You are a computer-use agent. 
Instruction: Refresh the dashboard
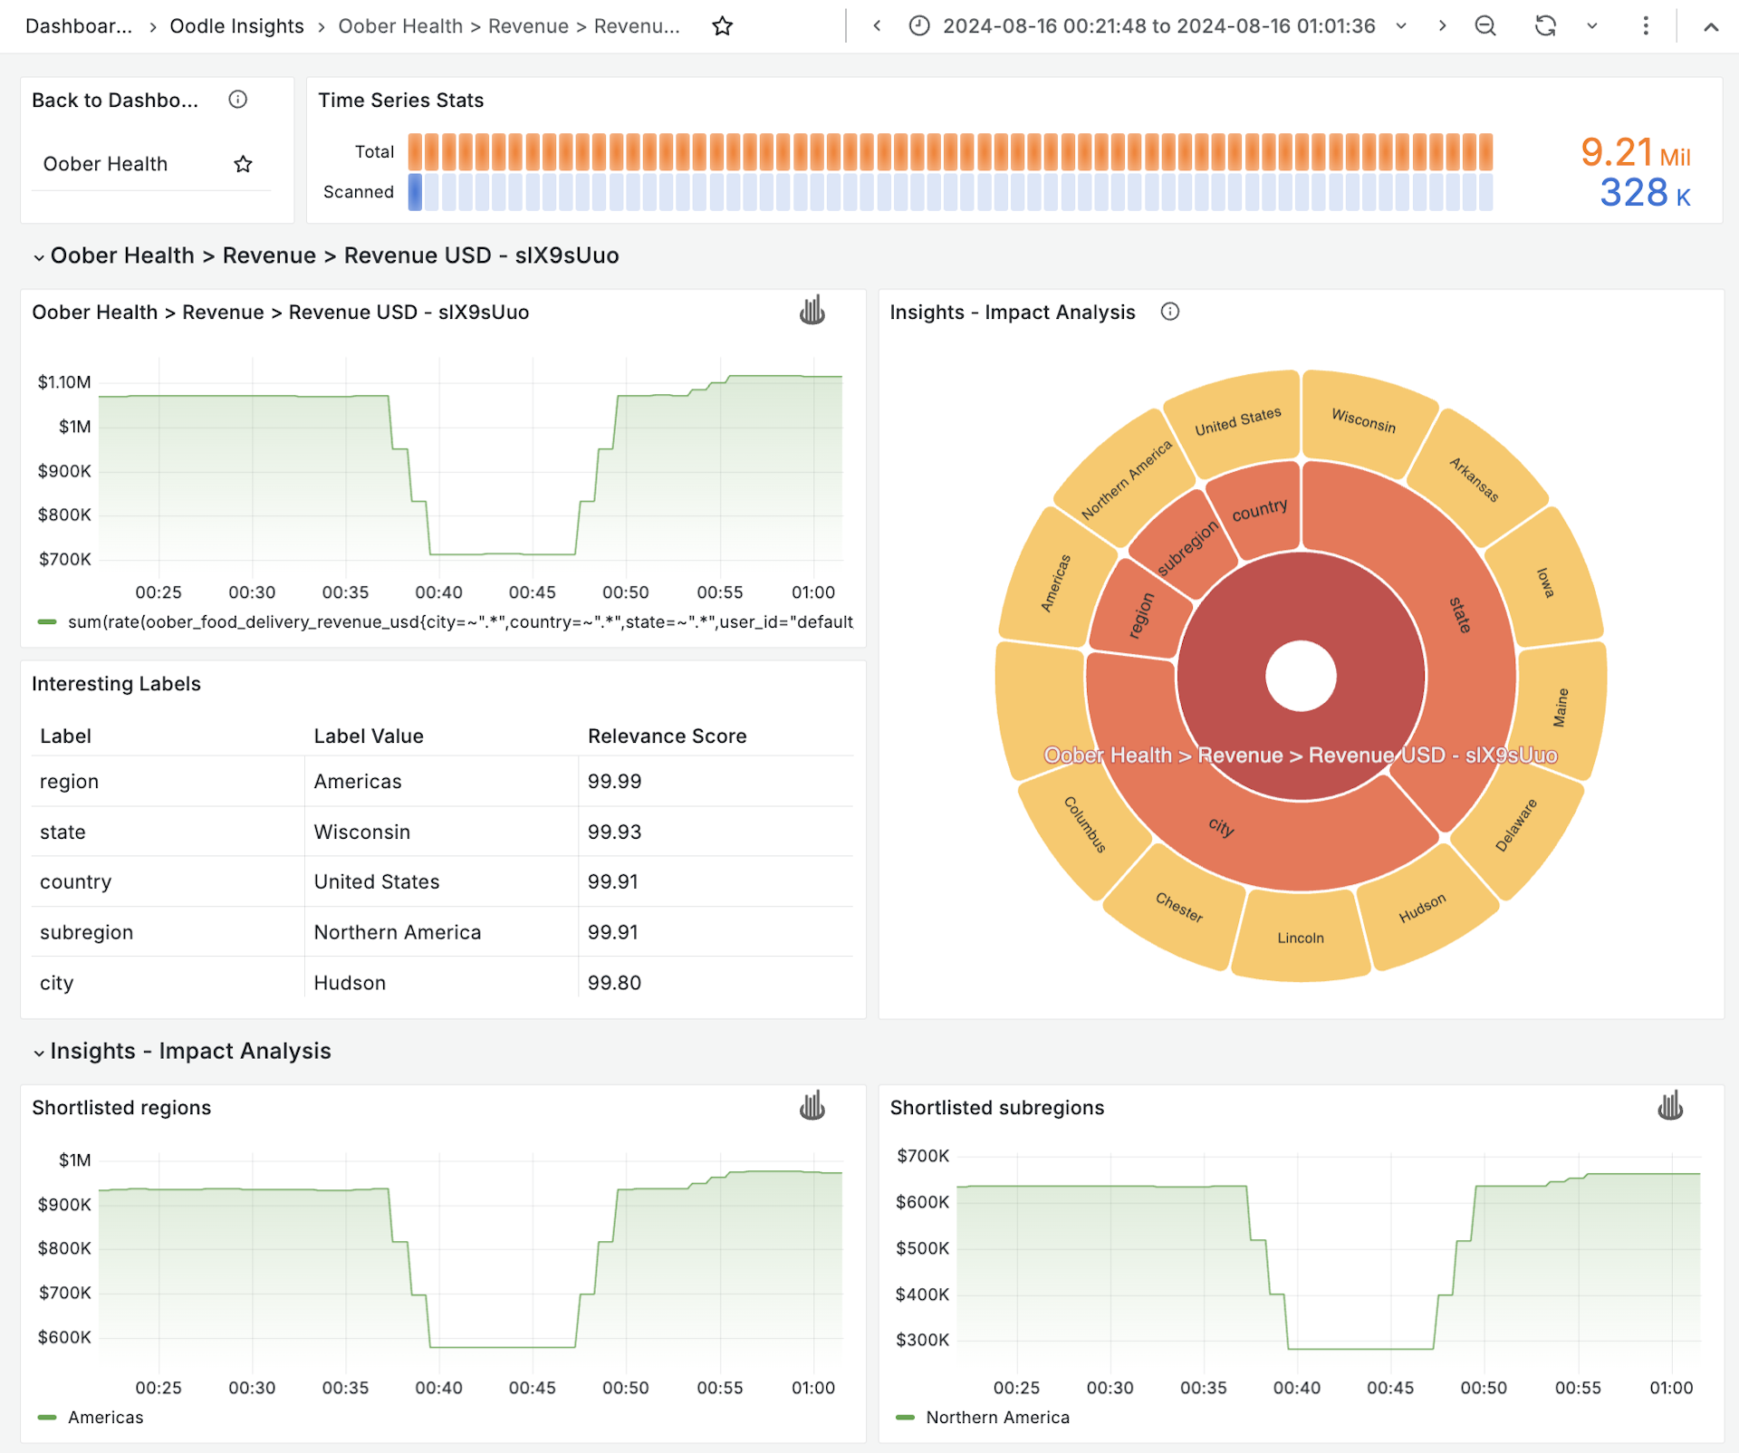point(1545,26)
